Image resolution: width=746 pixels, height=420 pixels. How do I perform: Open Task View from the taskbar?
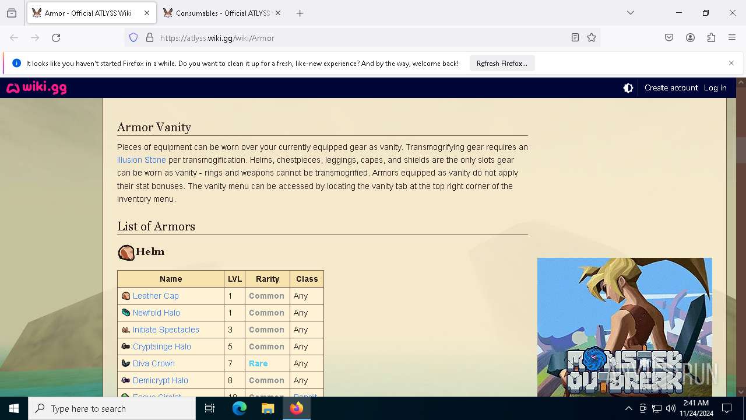(210, 408)
